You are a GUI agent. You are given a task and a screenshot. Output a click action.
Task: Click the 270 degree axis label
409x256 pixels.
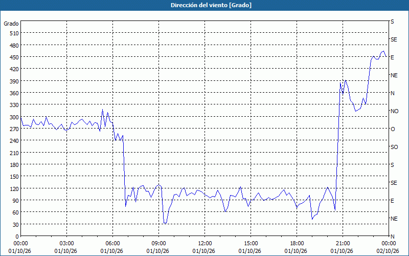(x=14, y=129)
